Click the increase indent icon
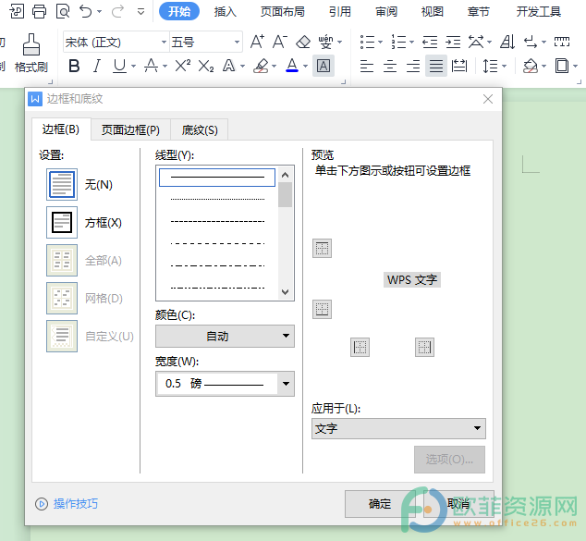The height and width of the screenshot is (541, 586). (x=453, y=42)
